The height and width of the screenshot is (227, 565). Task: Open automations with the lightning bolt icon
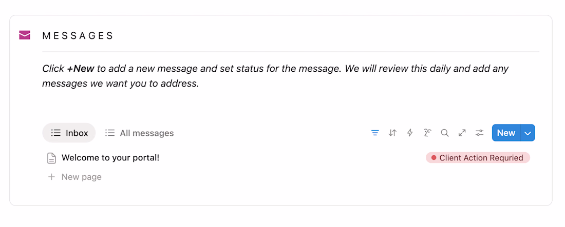(x=410, y=133)
